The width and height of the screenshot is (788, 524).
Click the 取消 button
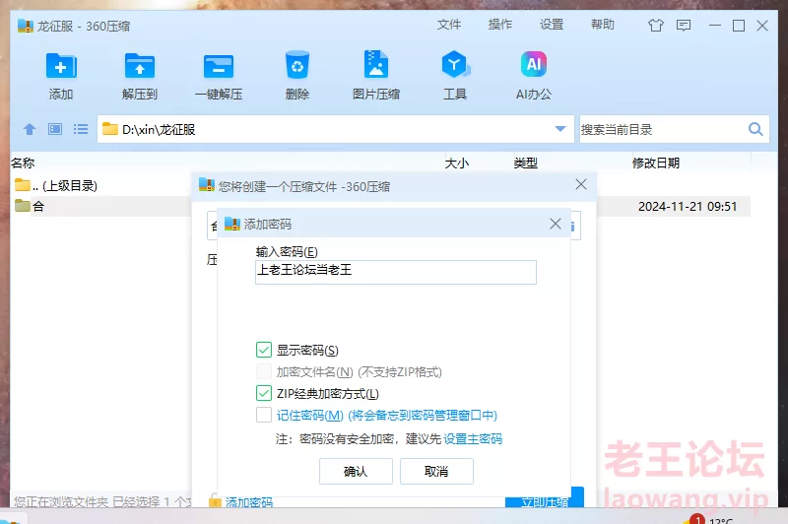click(x=436, y=471)
